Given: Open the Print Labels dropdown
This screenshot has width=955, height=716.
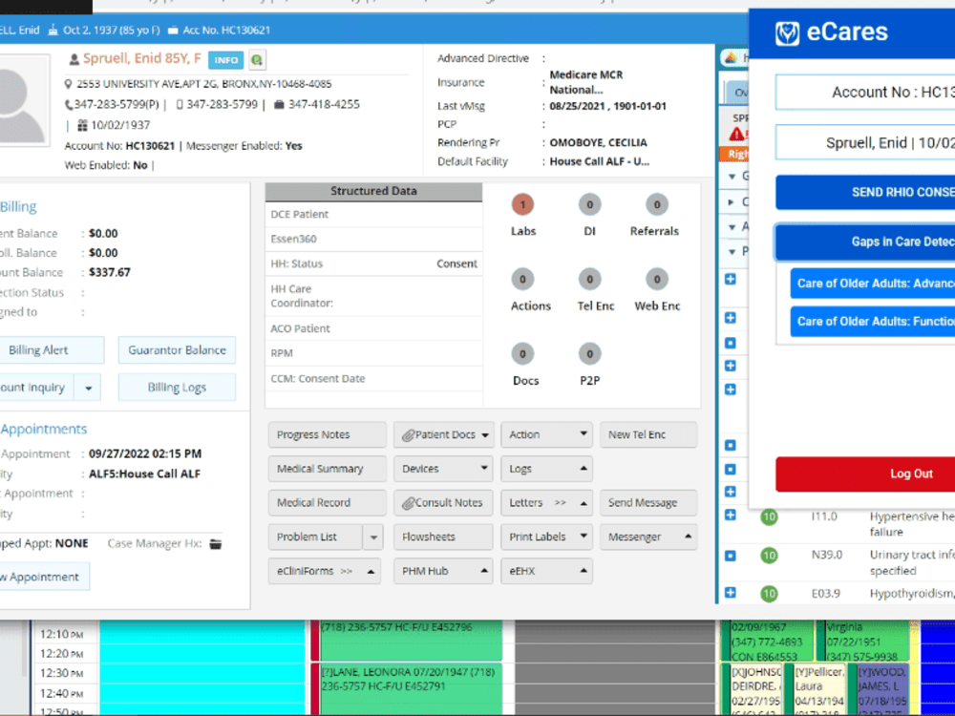Looking at the screenshot, I should click(x=547, y=537).
